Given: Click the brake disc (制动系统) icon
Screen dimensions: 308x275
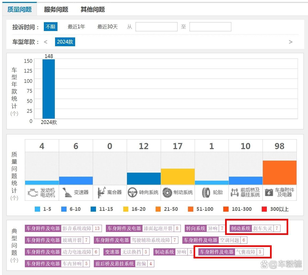Looking at the screenshot, I should [x=167, y=193].
